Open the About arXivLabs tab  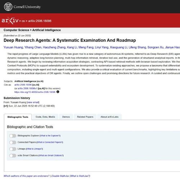point(109,117)
